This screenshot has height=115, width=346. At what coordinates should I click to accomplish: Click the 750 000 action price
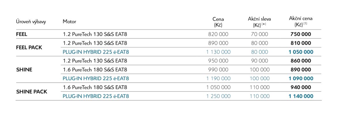[x=301, y=34]
